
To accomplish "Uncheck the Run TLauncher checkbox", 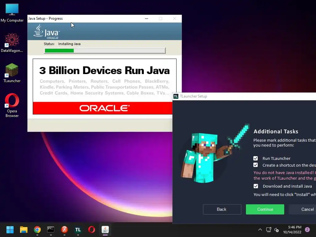I will [256, 158].
